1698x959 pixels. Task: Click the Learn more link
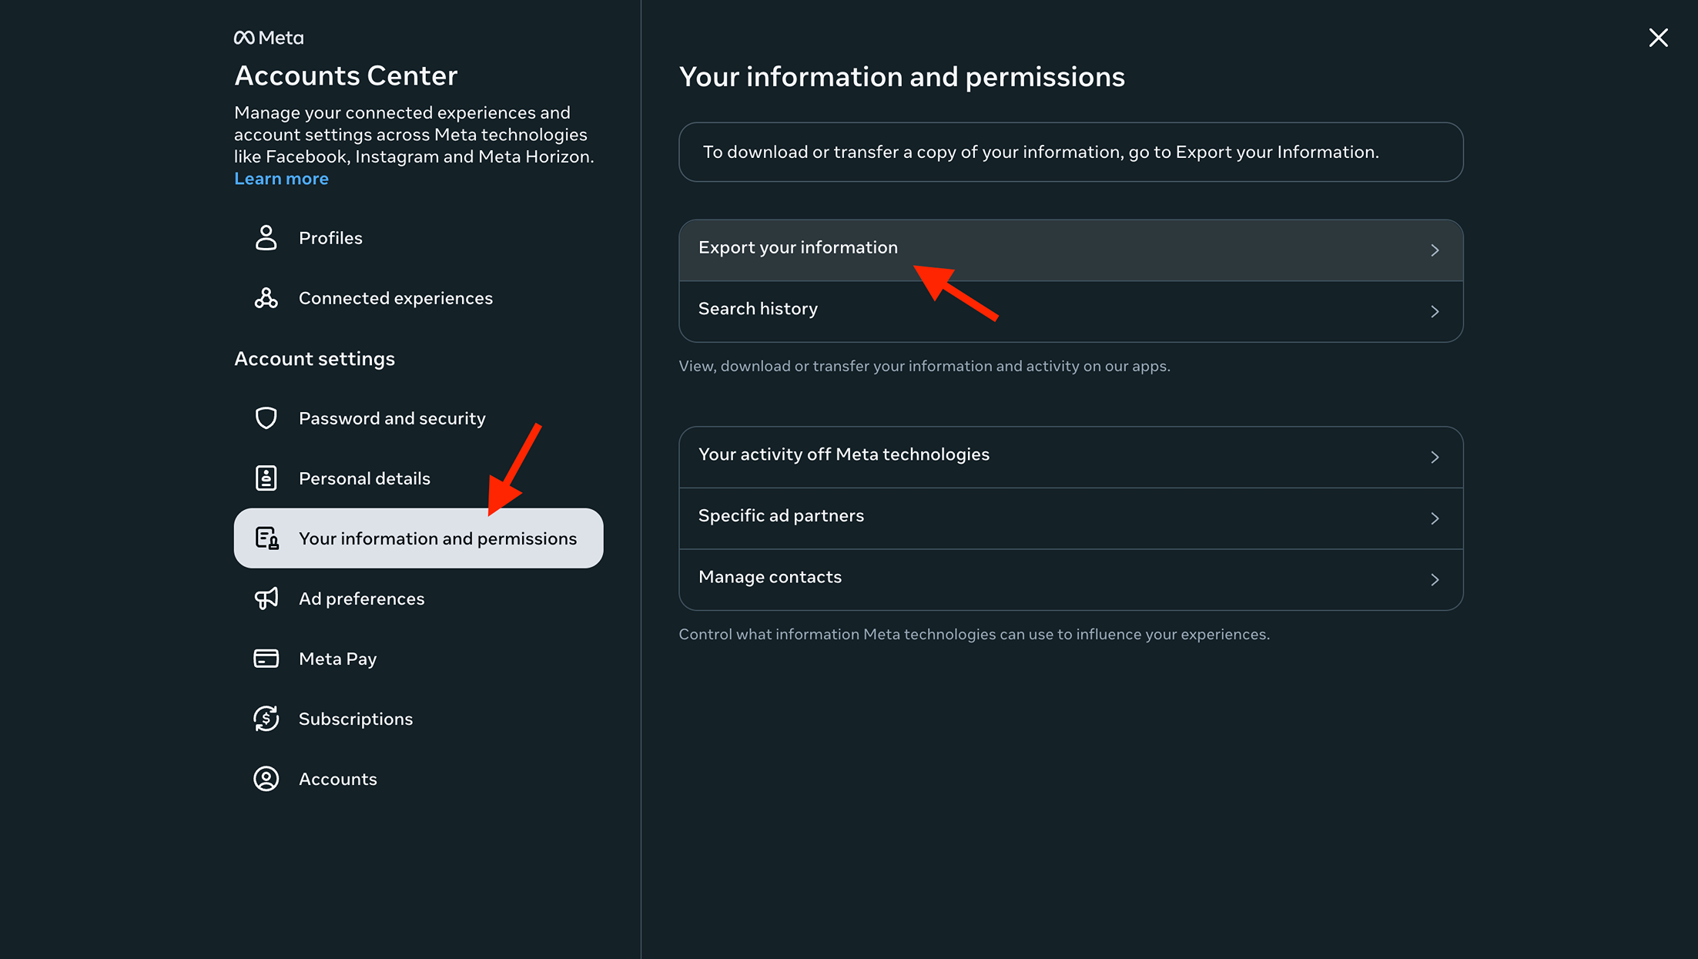pyautogui.click(x=281, y=178)
